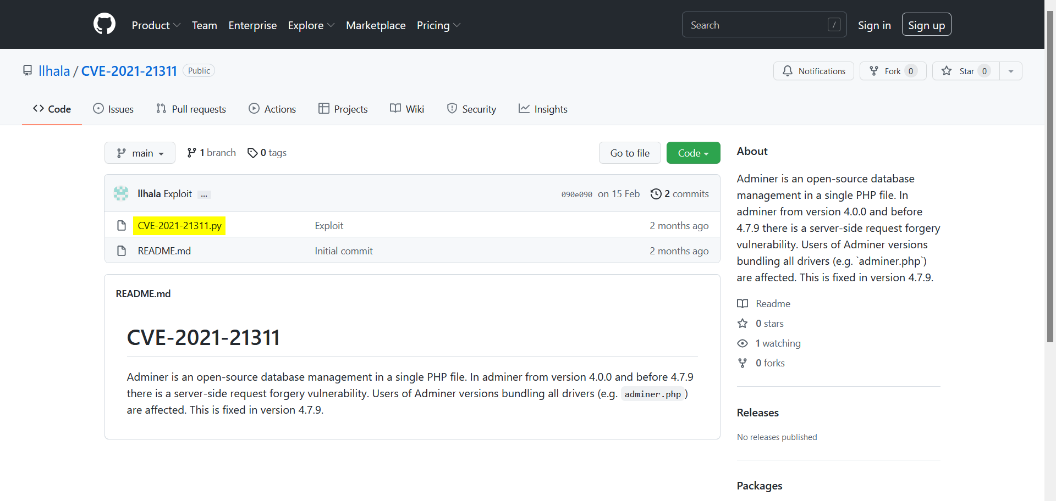Image resolution: width=1056 pixels, height=501 pixels.
Task: Click the file icon next to README.md
Action: click(x=122, y=250)
